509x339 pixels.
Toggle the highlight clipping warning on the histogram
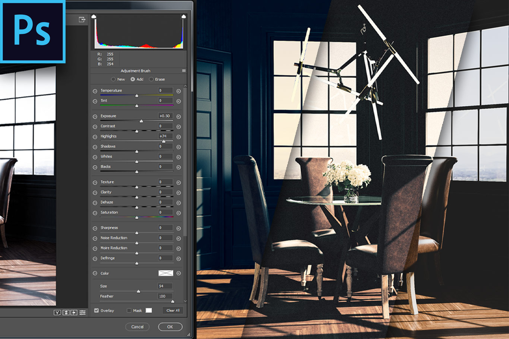(x=184, y=16)
